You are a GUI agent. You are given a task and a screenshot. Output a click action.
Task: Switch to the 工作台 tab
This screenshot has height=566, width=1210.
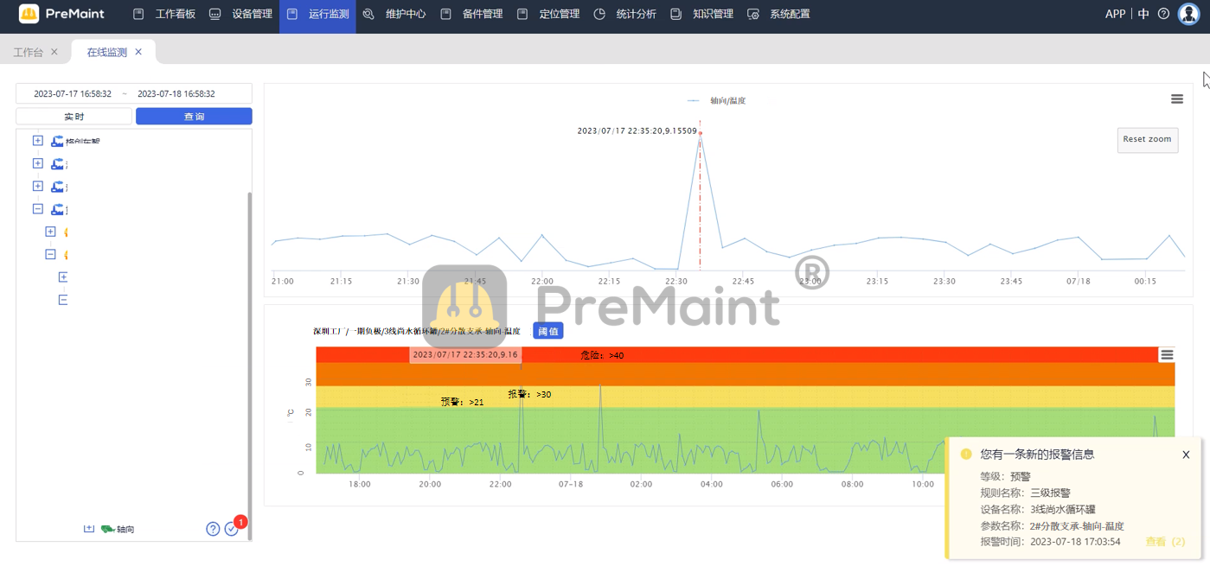tap(29, 52)
